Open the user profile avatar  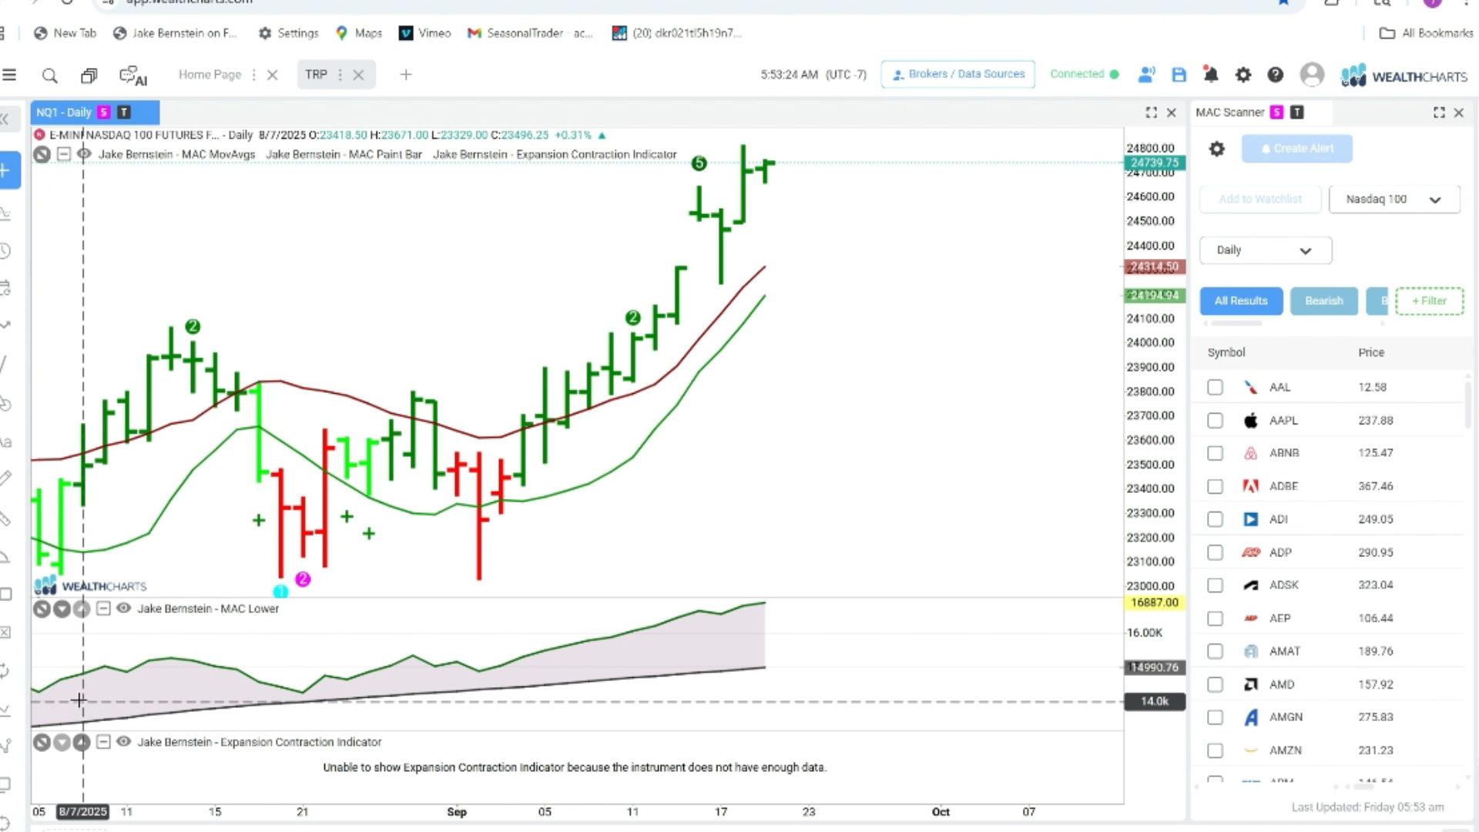pyautogui.click(x=1312, y=75)
